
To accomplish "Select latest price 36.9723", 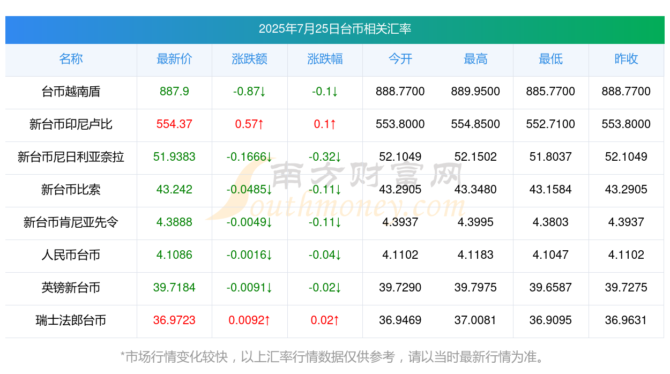I will pos(174,320).
